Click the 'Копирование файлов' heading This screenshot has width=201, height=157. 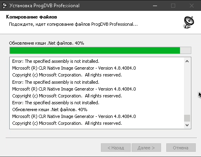click(x=31, y=17)
